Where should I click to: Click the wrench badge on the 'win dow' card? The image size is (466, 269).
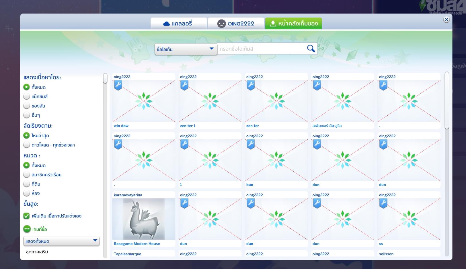pyautogui.click(x=118, y=85)
